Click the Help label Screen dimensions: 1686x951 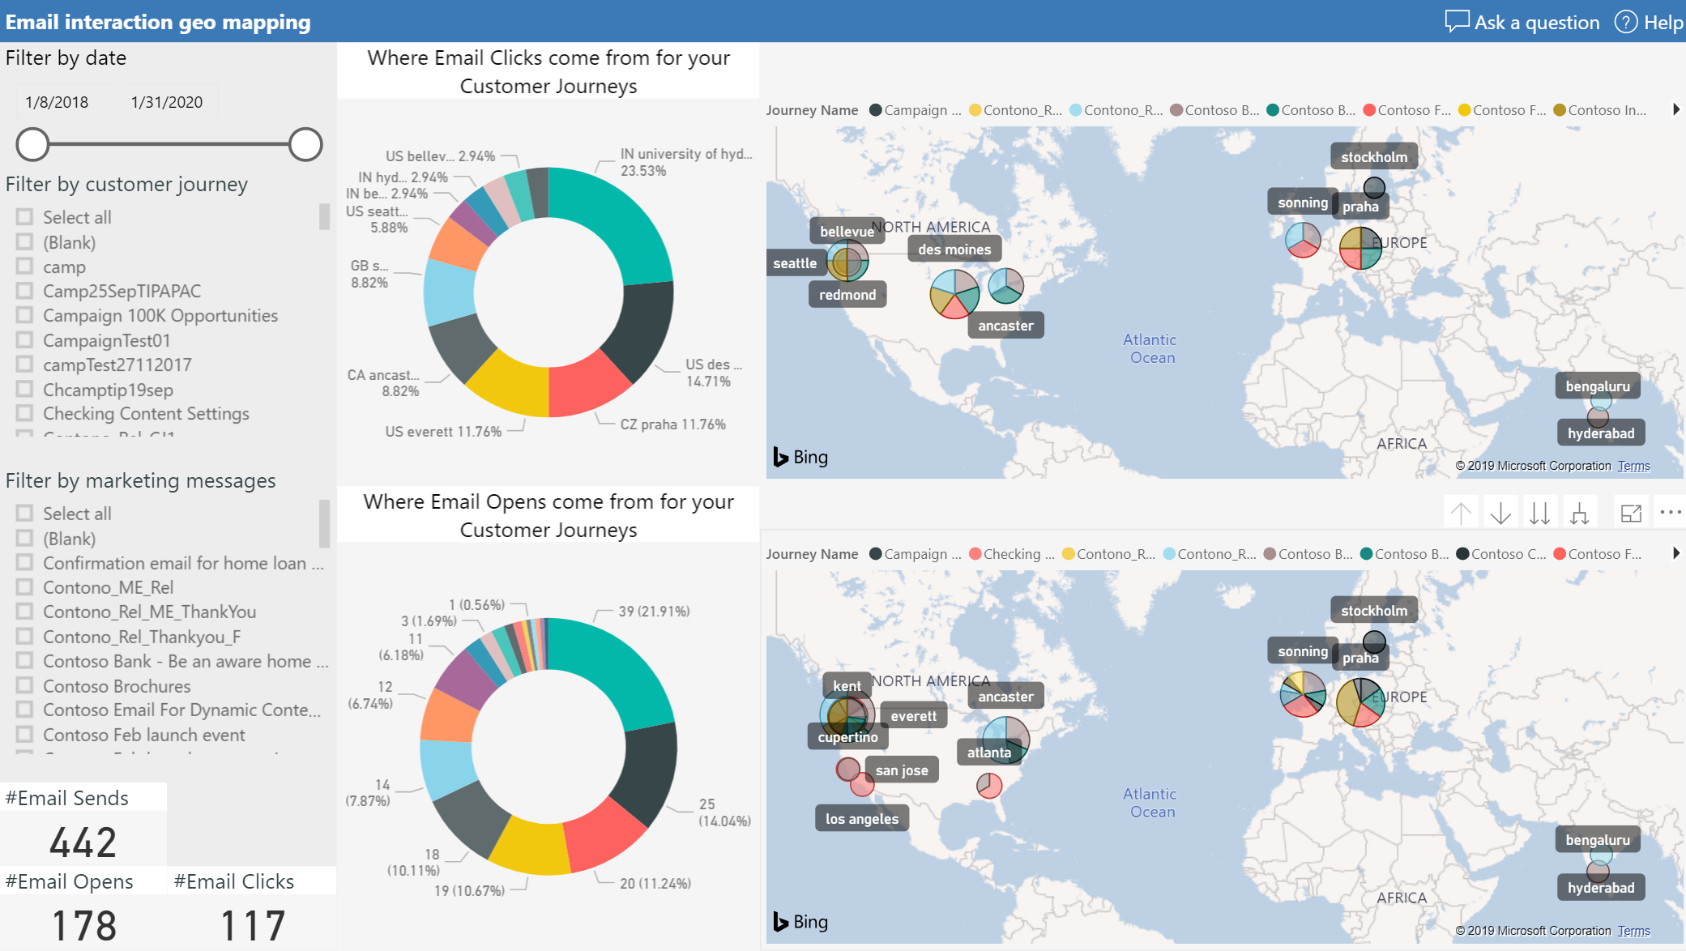click(x=1664, y=22)
